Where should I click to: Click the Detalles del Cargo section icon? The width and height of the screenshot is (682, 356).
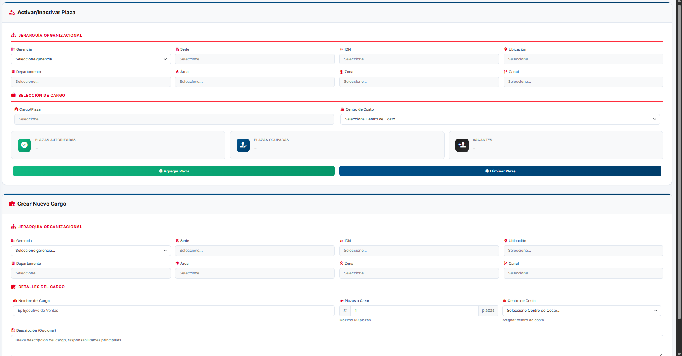13,287
